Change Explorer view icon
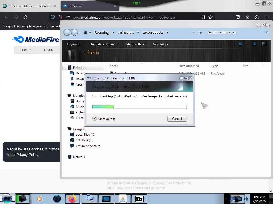This screenshot has width=273, height=204. pyautogui.click(x=240, y=44)
